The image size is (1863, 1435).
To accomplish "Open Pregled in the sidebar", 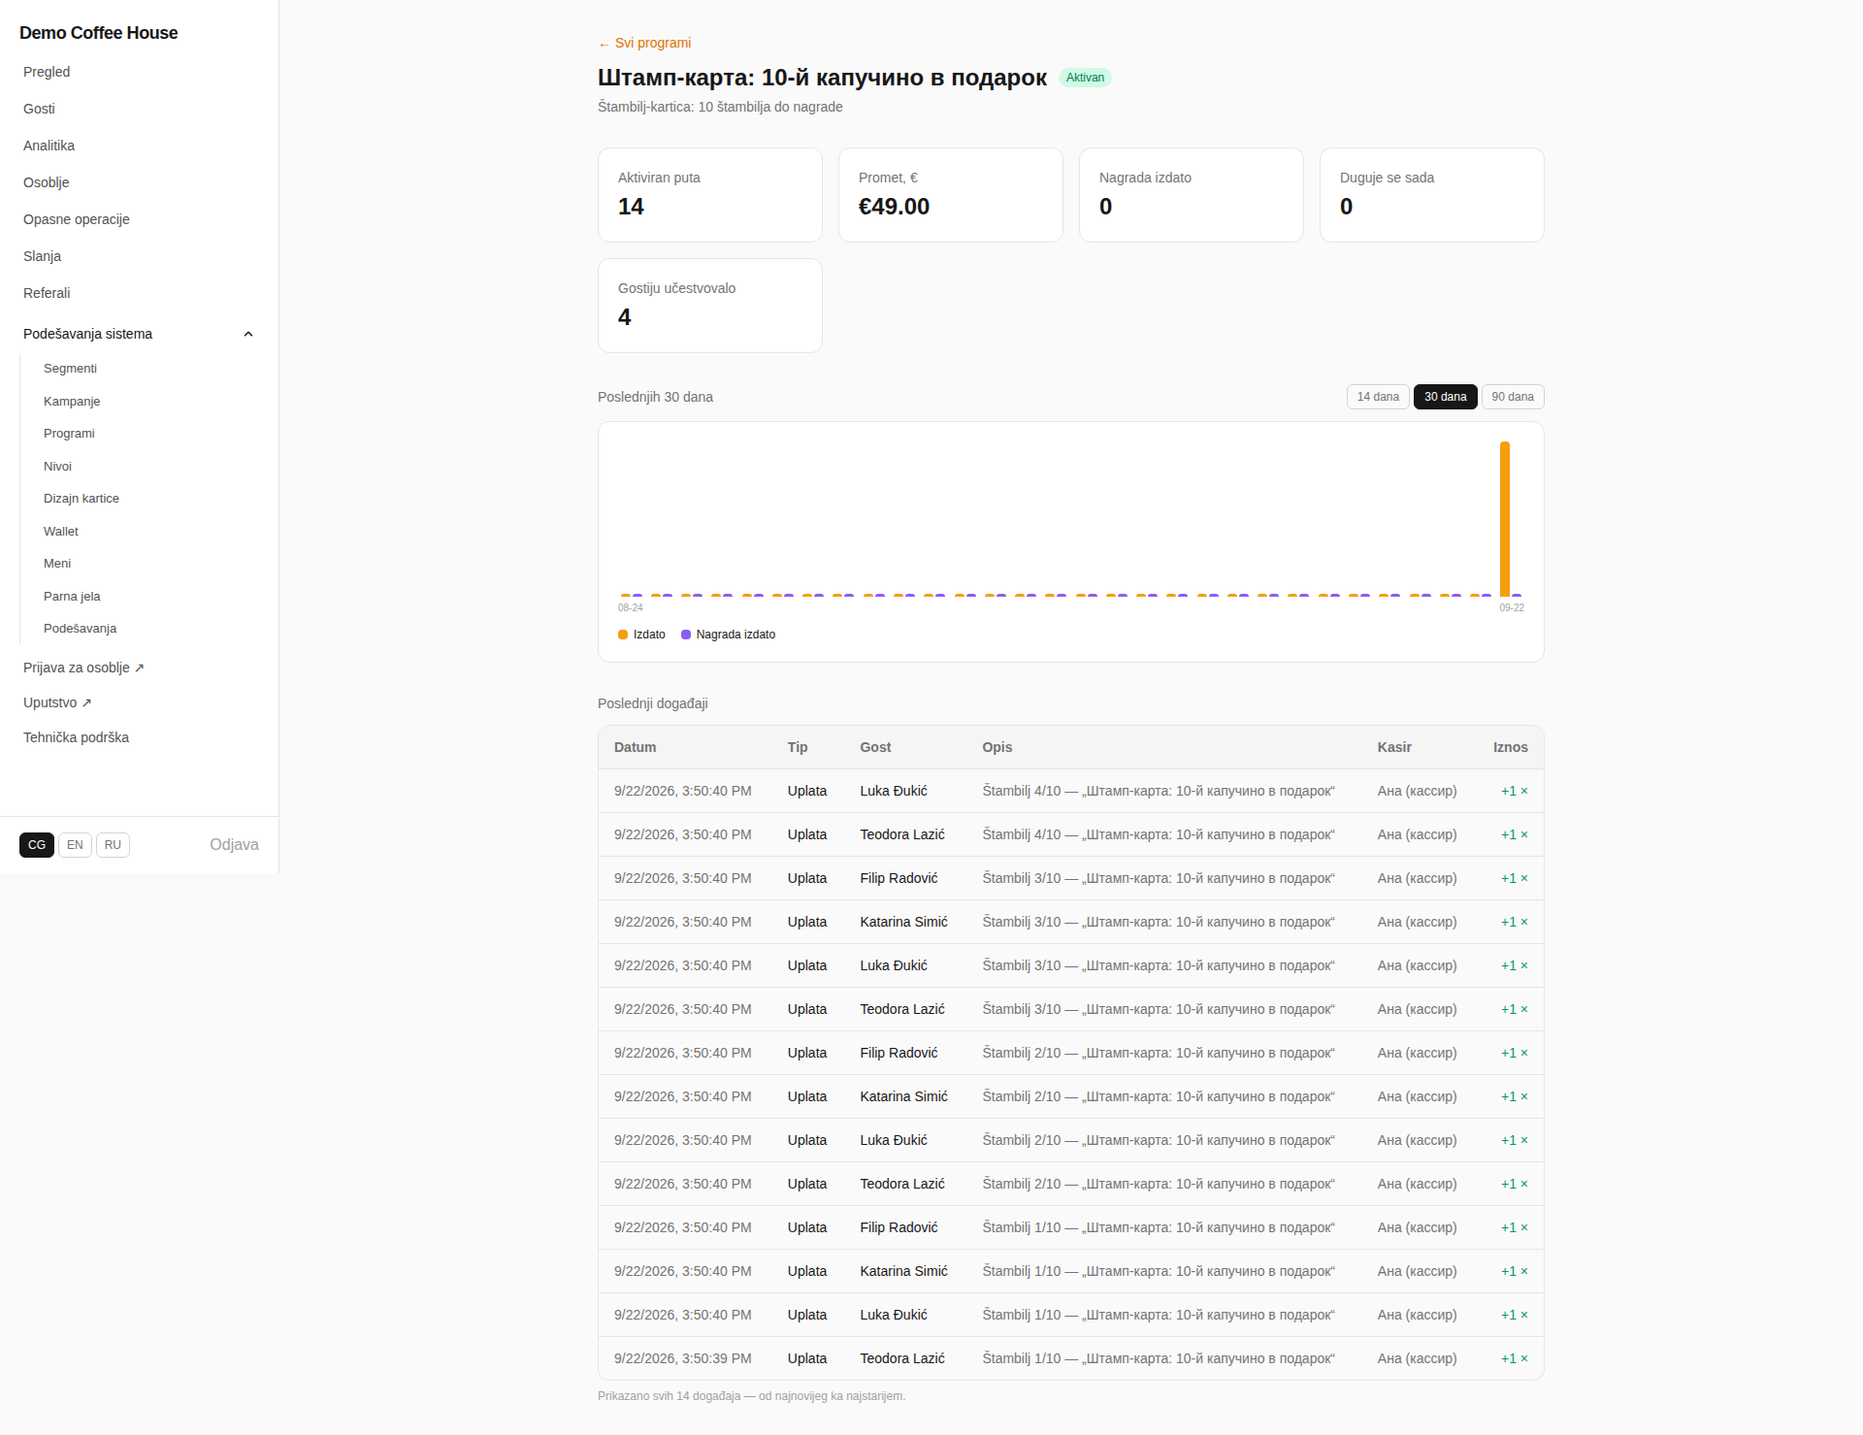I will click(47, 72).
